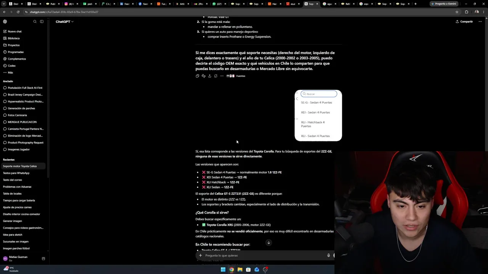The width and height of the screenshot is (488, 274).
Task: Open Proyectos in the sidebar
Action: [x=14, y=45]
